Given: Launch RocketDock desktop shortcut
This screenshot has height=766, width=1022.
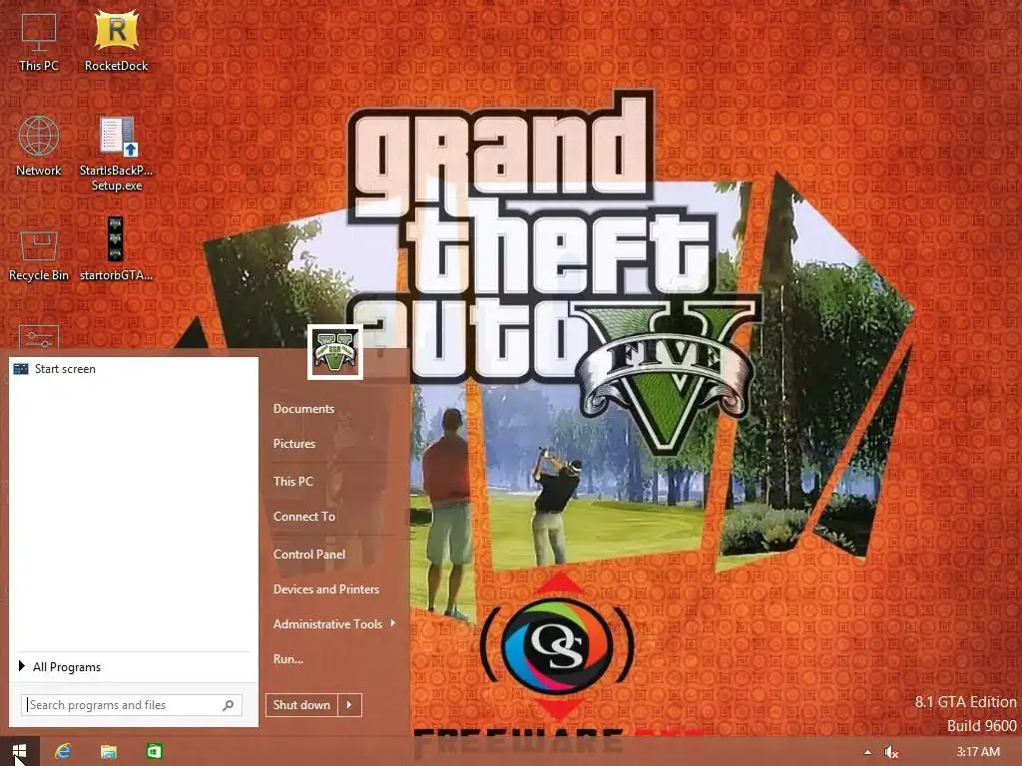Looking at the screenshot, I should 116,42.
